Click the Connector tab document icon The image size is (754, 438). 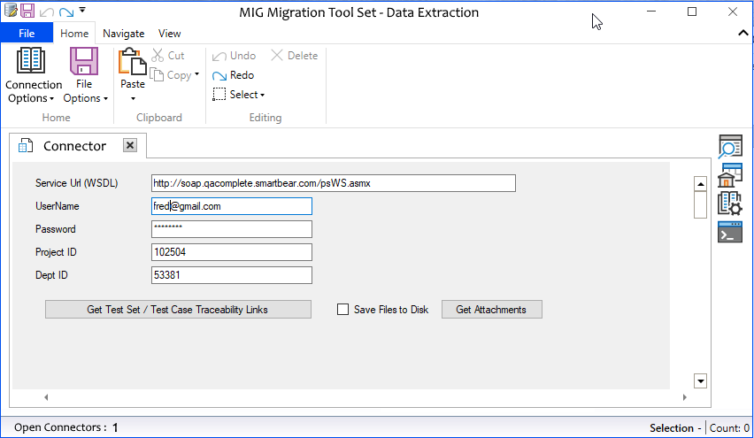[x=26, y=145]
